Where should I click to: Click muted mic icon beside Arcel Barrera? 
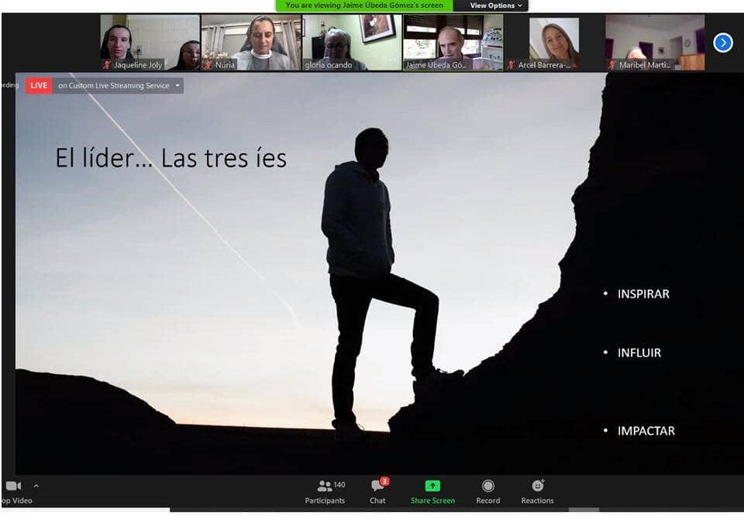pos(511,64)
